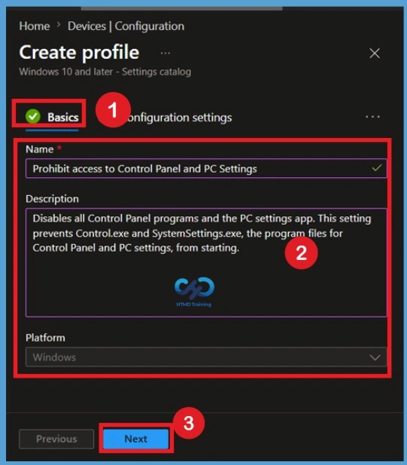
Task: Click the Previous button
Action: (56, 439)
